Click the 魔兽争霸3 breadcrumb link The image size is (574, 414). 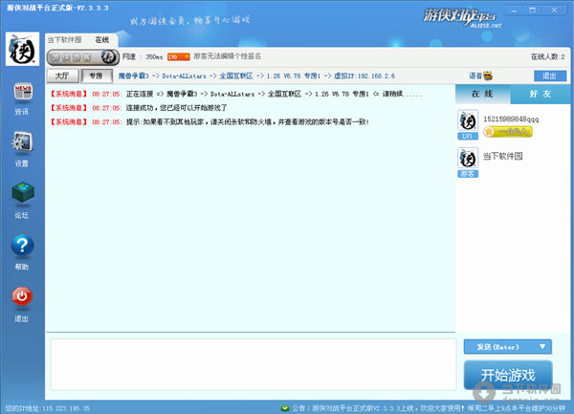pyautogui.click(x=133, y=76)
